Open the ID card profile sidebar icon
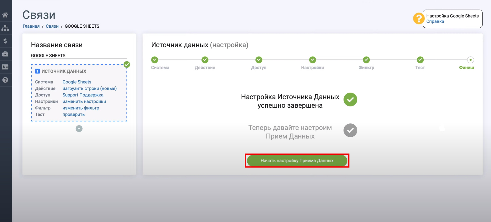 (x=5, y=67)
